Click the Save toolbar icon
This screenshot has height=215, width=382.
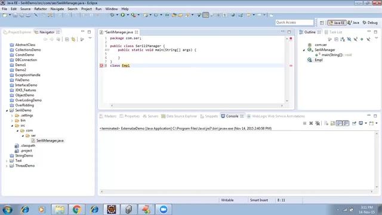click(x=15, y=15)
